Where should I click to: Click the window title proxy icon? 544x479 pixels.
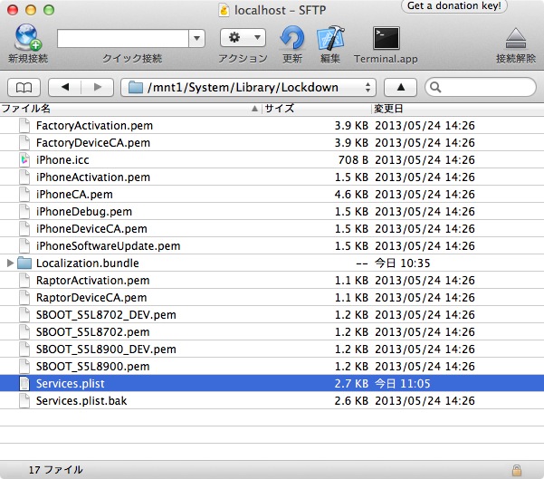[224, 11]
